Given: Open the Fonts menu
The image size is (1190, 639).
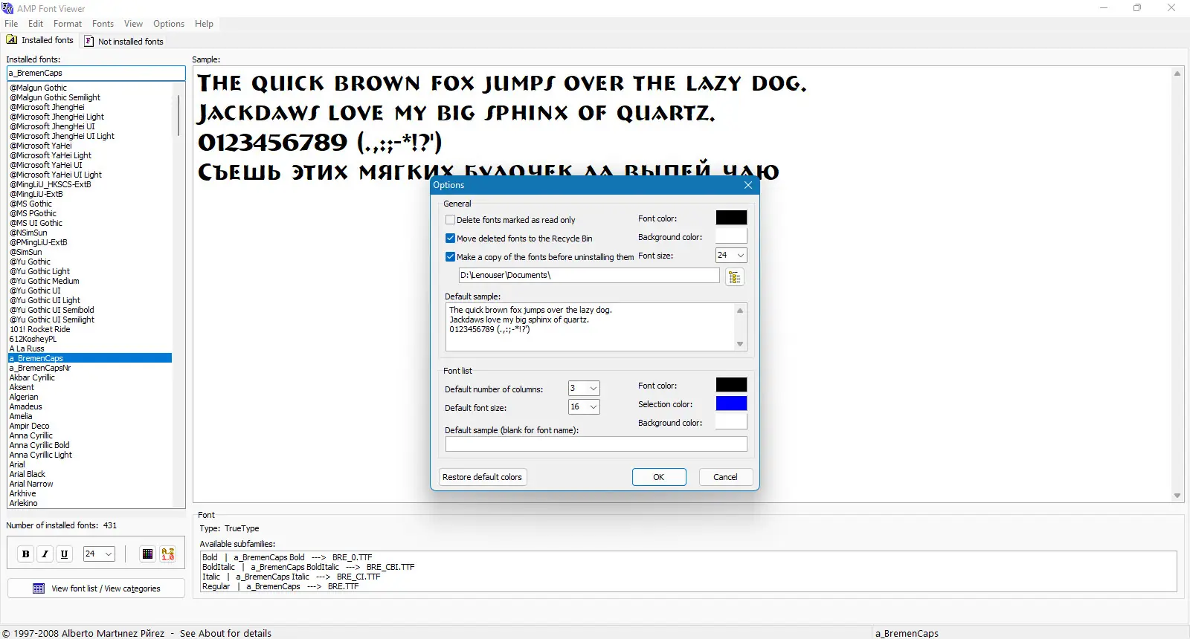Looking at the screenshot, I should point(103,24).
